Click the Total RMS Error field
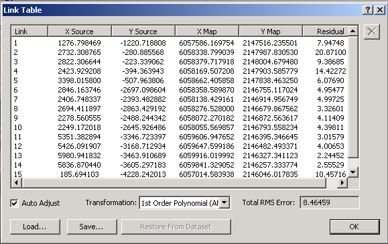The width and height of the screenshot is (388, 244). coord(329,202)
